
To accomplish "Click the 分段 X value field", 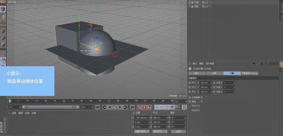I will click(x=229, y=83).
